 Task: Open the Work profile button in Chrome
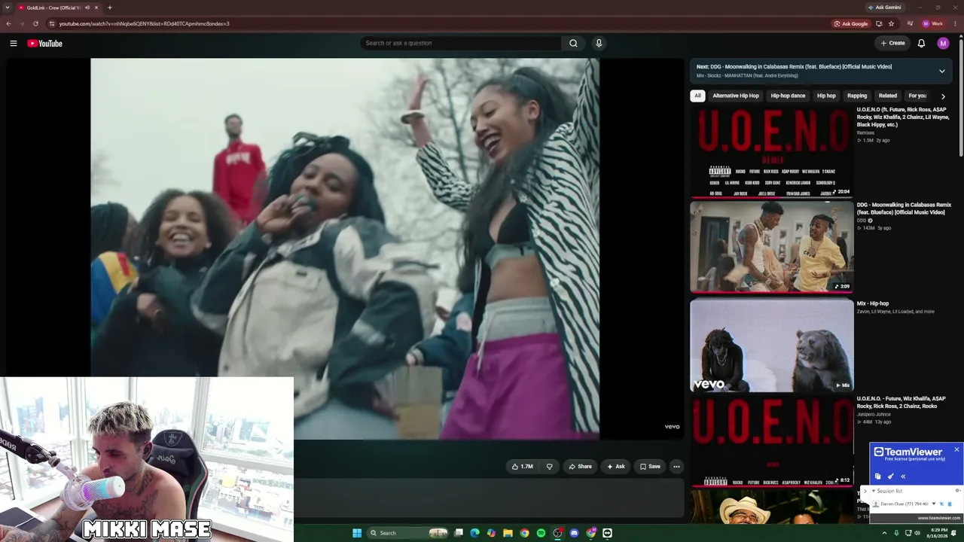click(932, 23)
